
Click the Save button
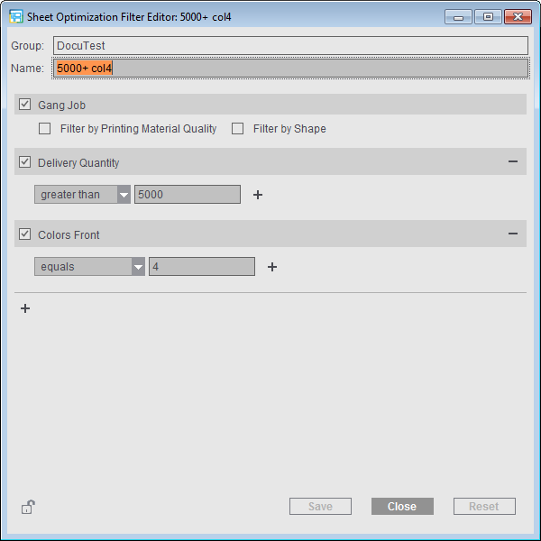[x=320, y=507]
